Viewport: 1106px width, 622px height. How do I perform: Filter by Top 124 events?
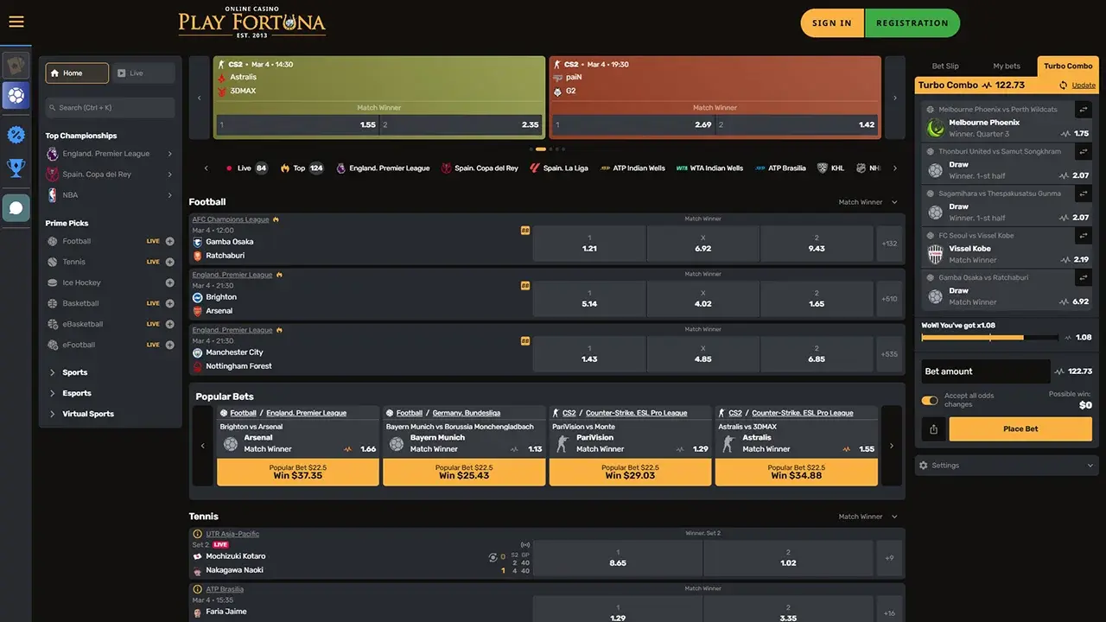[302, 168]
